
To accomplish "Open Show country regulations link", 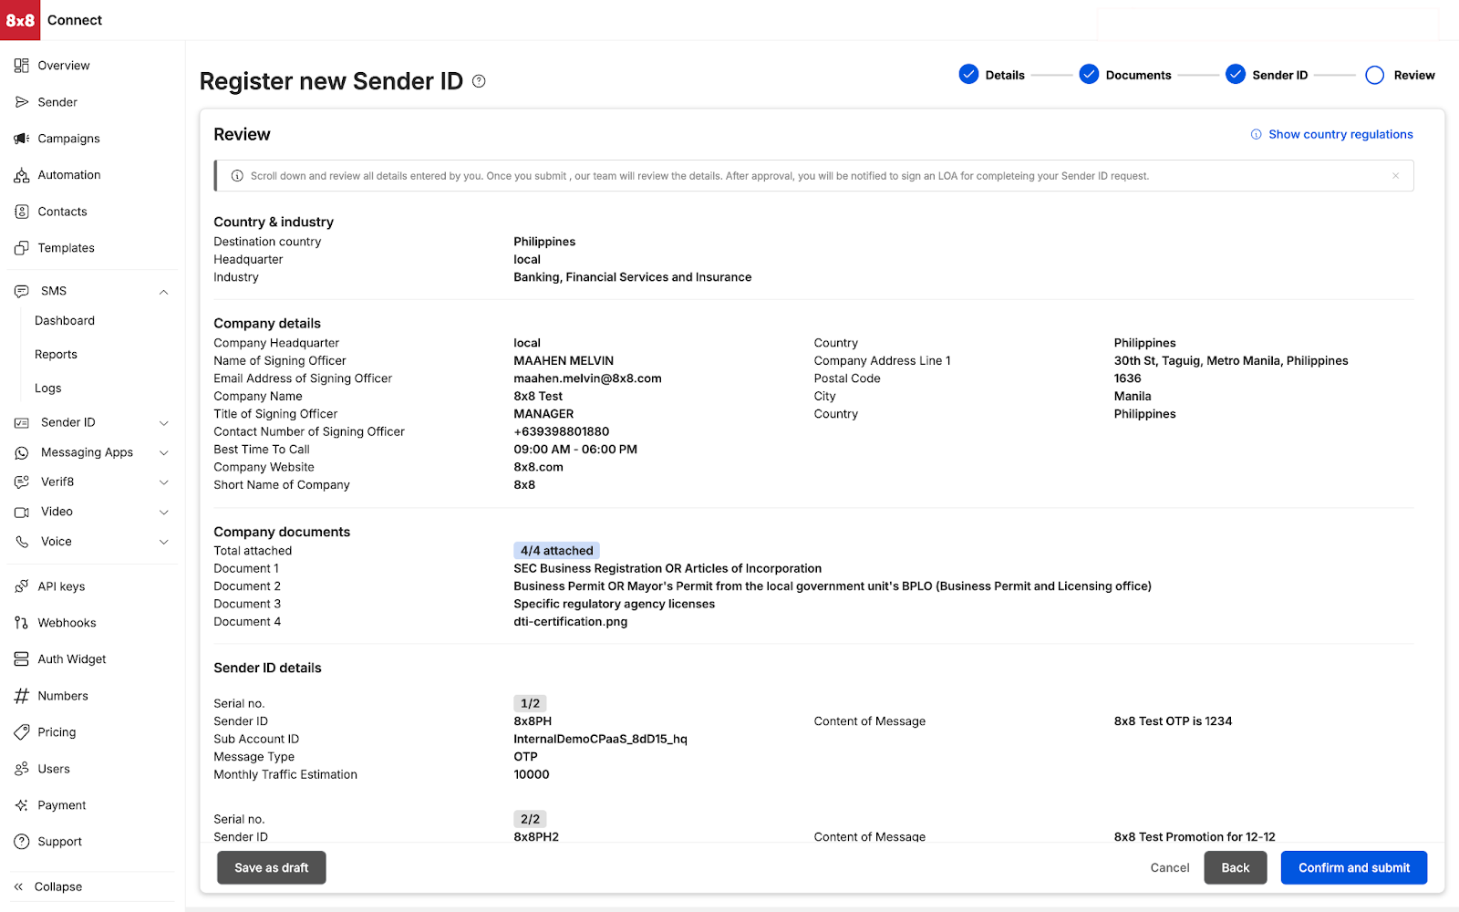I will pyautogui.click(x=1340, y=134).
